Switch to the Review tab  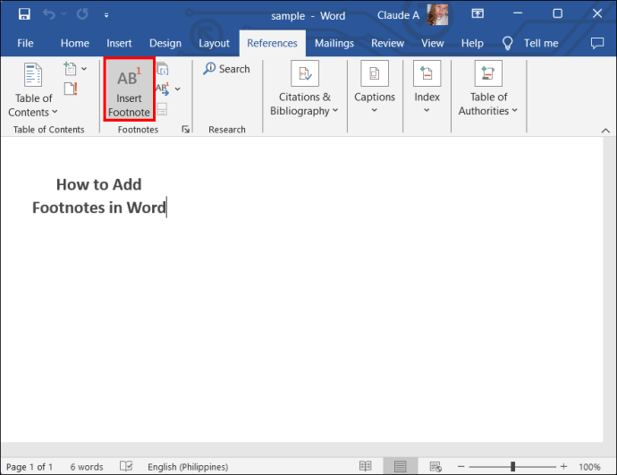387,43
